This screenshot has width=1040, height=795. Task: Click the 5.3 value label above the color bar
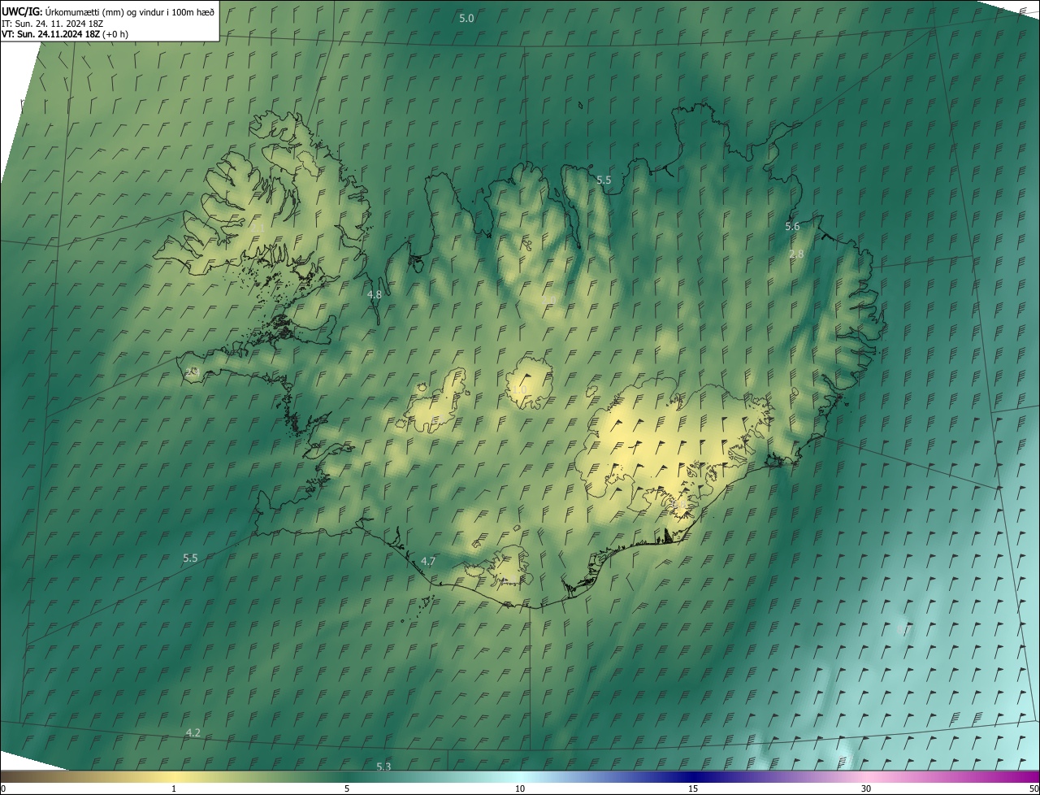383,767
